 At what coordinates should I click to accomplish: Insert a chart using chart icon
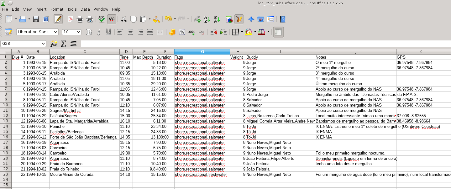(229, 19)
